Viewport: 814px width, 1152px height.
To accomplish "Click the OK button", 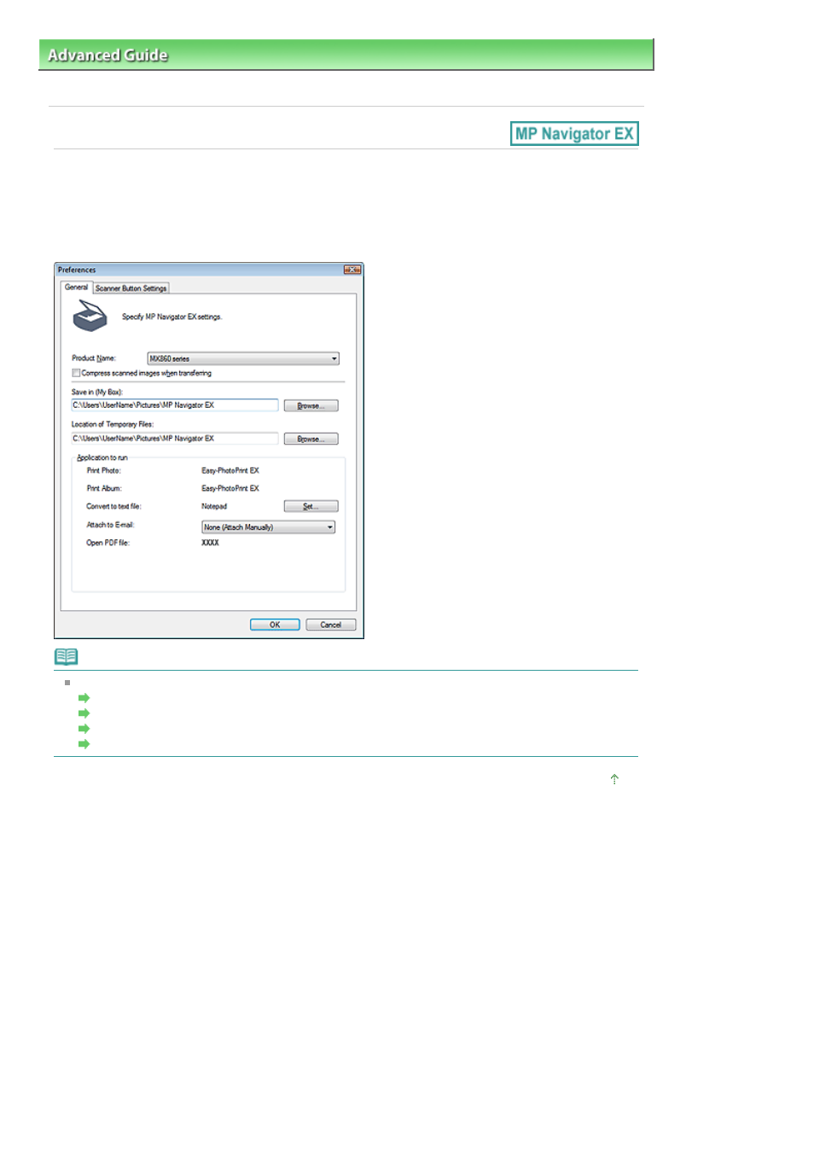I will (x=275, y=625).
